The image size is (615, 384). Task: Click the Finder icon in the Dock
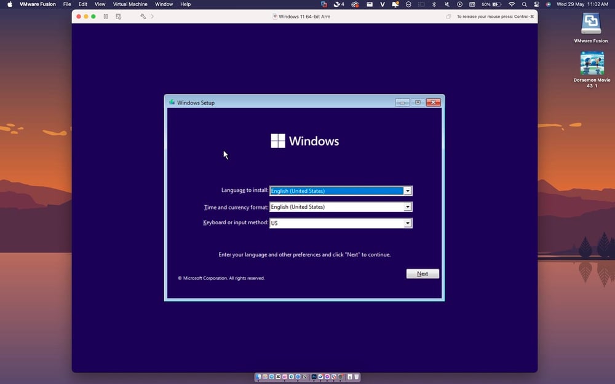coord(258,377)
